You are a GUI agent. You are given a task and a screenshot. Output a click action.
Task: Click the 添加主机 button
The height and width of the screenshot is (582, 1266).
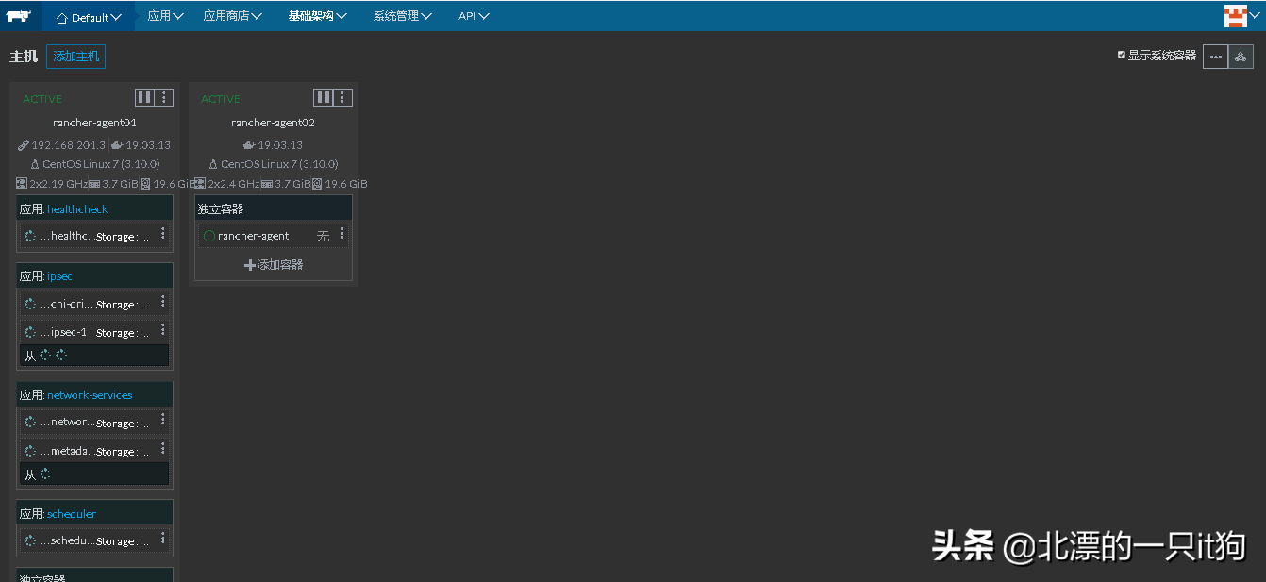point(75,57)
